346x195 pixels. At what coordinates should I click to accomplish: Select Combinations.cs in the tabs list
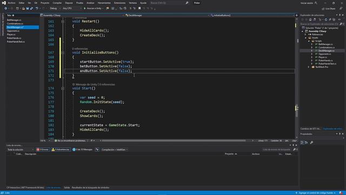pyautogui.click(x=15, y=24)
